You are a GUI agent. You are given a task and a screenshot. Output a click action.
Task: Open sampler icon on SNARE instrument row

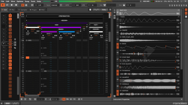pos(179,30)
